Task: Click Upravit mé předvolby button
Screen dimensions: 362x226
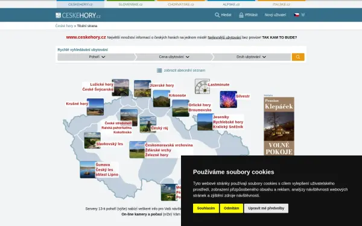Action: 266,209
